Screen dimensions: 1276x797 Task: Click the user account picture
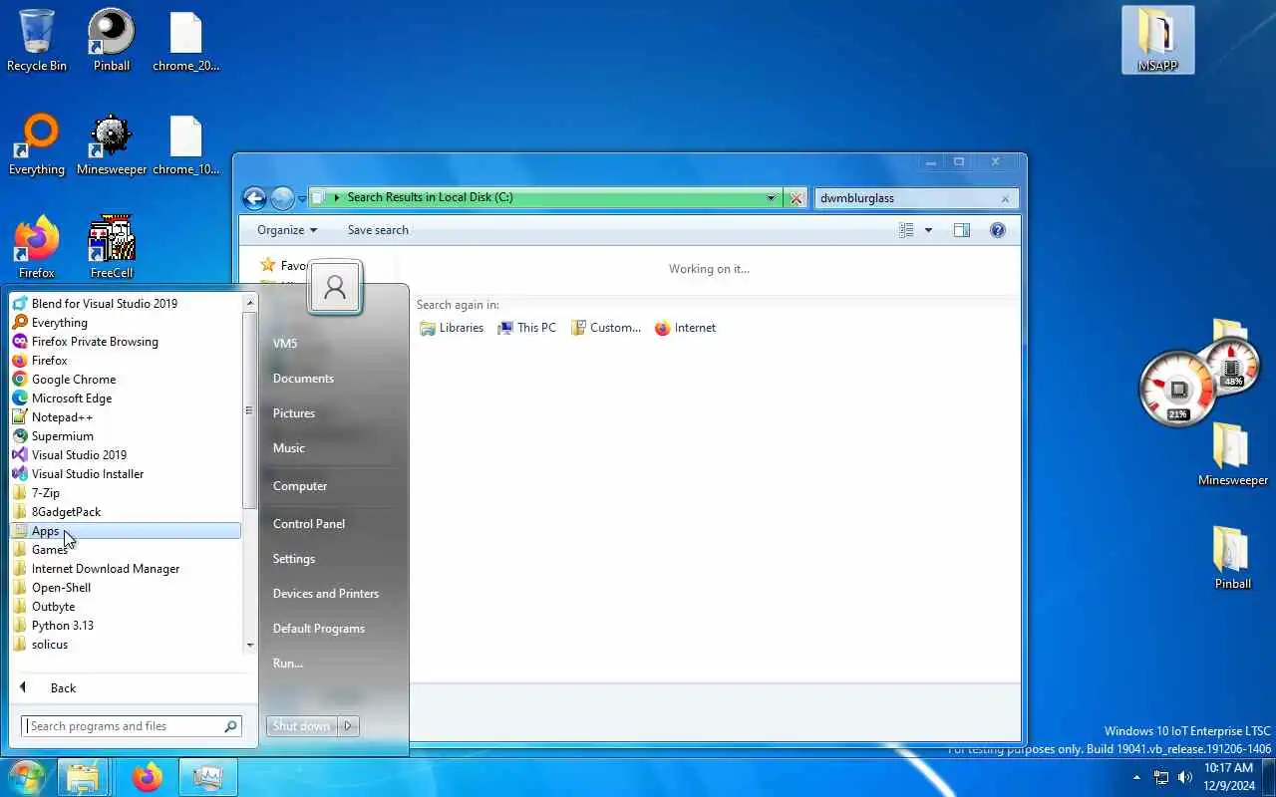point(335,288)
